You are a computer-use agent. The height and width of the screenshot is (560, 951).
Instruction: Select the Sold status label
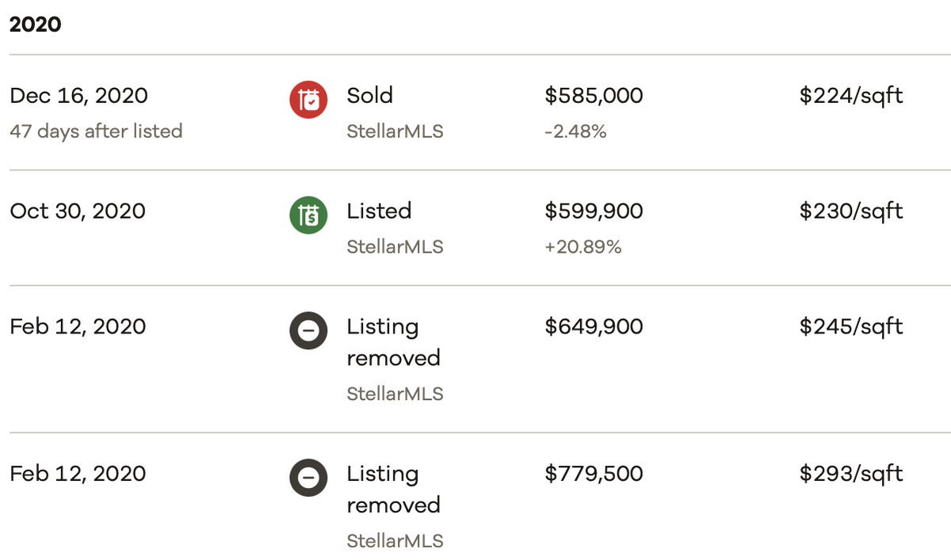370,96
